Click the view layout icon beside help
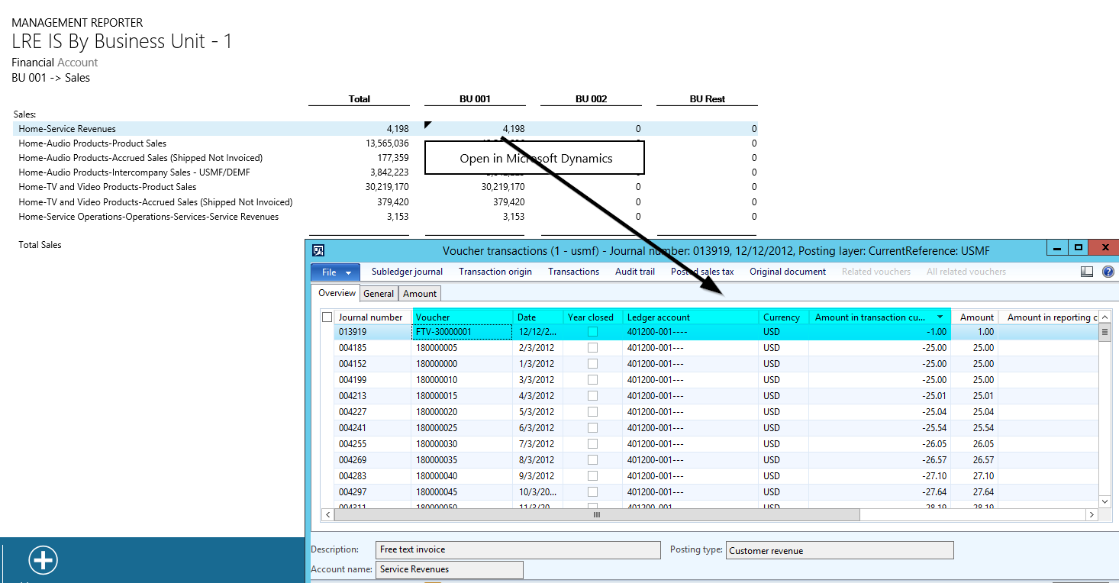 (x=1087, y=272)
